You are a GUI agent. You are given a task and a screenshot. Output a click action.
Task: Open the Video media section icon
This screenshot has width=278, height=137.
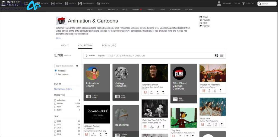pyautogui.click(x=53, y=3)
